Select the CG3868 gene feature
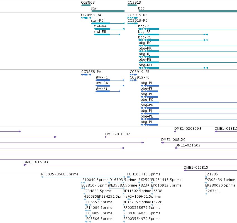Screen dimensions: 237x223 pyautogui.click(x=86, y=5)
